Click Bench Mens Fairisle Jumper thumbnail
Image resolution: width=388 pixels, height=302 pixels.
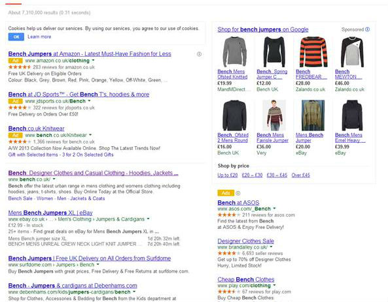[x=274, y=115]
